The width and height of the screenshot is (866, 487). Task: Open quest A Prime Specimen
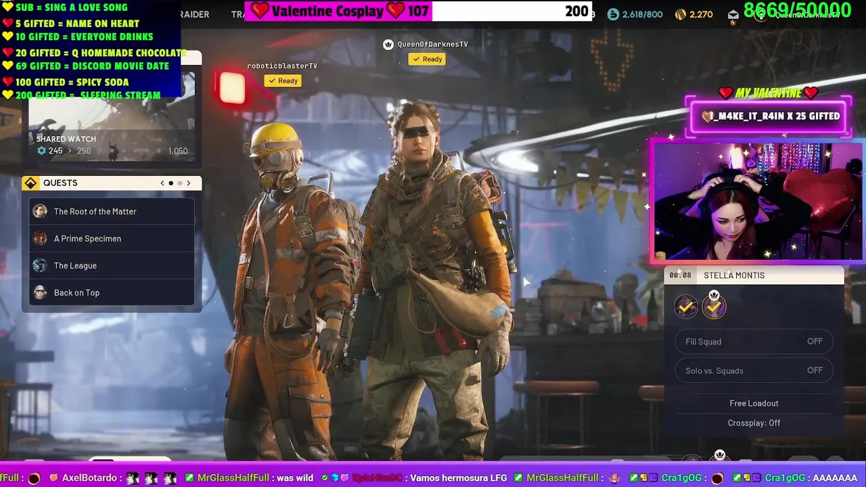pos(112,239)
